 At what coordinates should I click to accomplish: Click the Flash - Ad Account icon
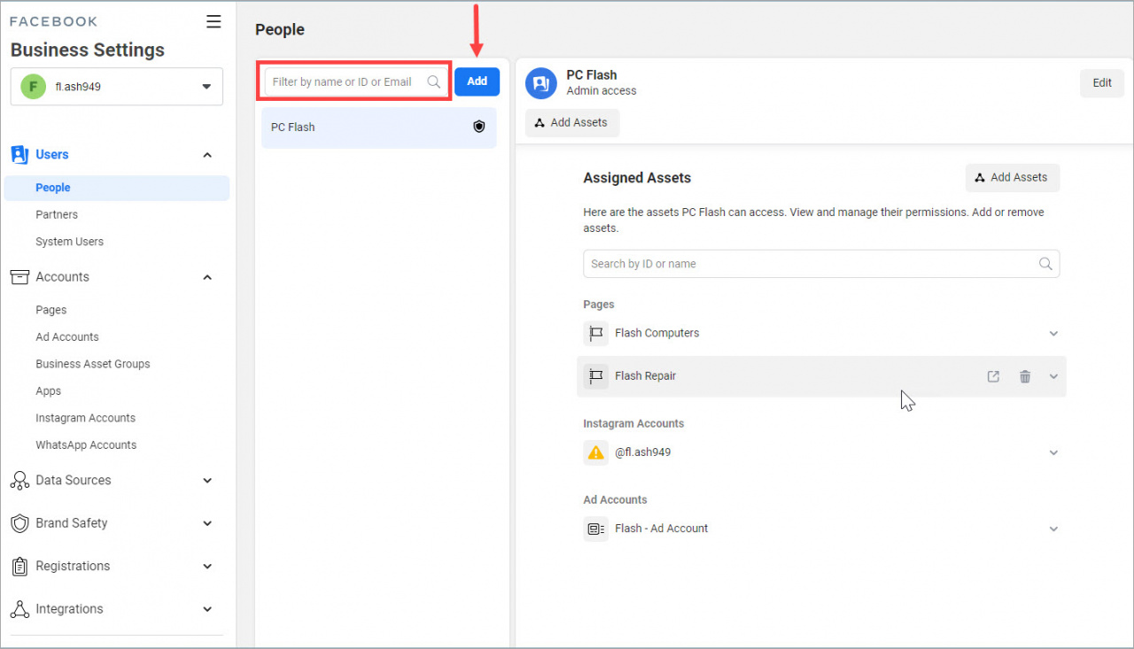pyautogui.click(x=595, y=529)
